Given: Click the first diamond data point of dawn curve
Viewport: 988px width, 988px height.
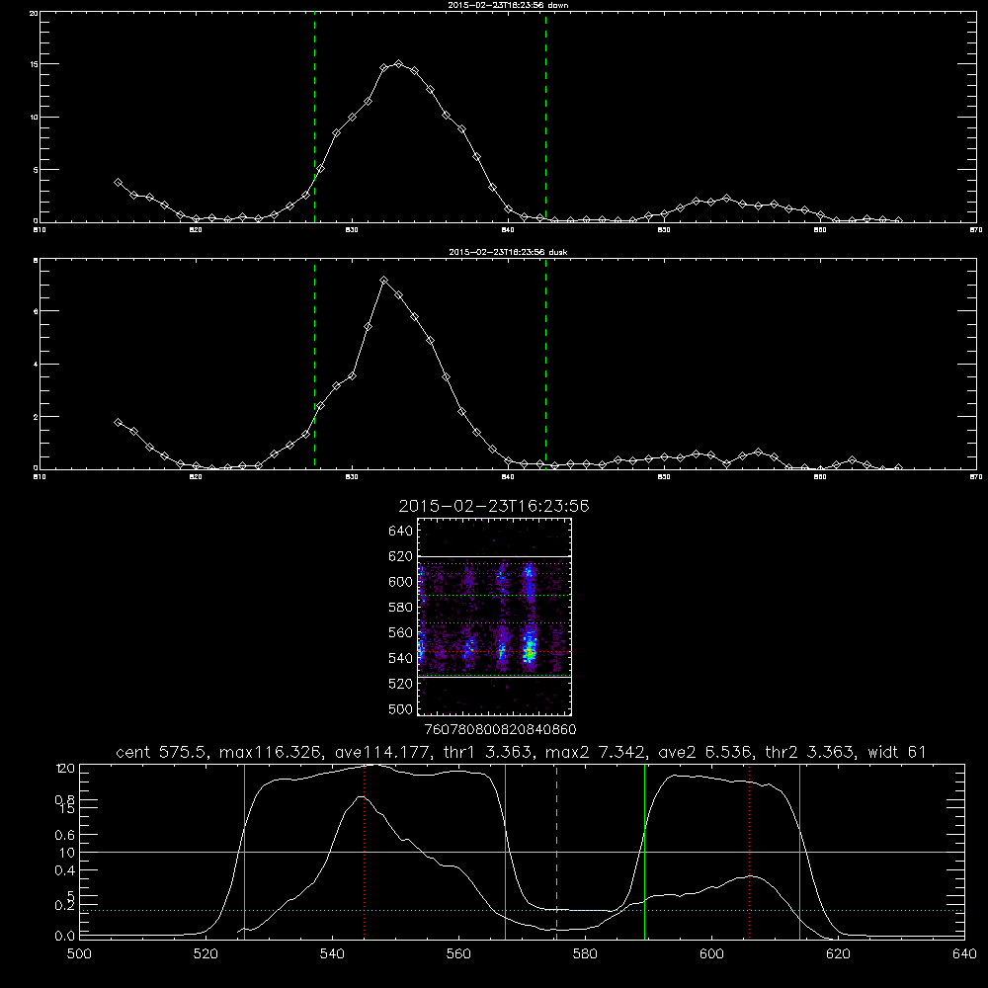Looking at the screenshot, I should [118, 182].
